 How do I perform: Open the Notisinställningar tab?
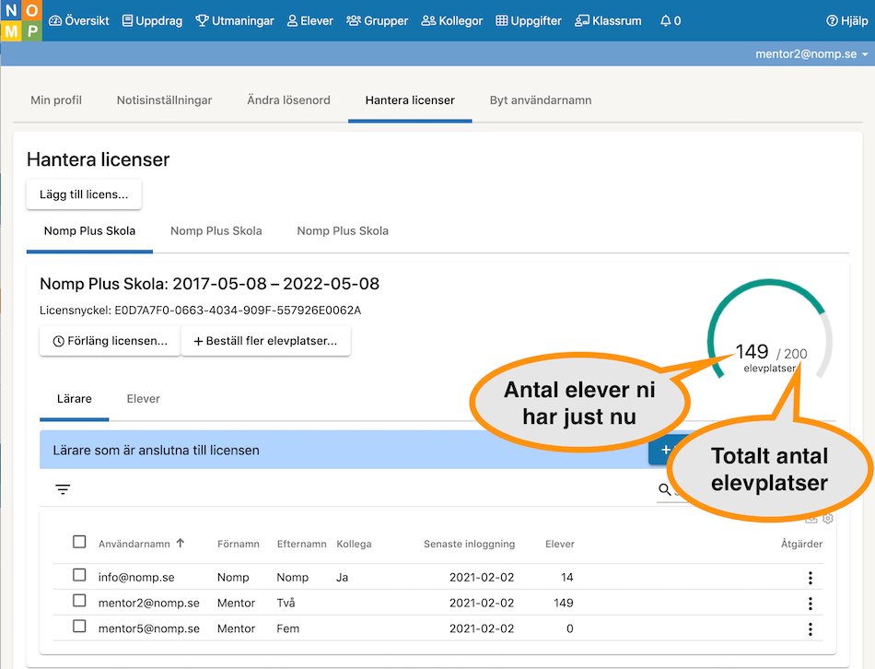point(164,100)
